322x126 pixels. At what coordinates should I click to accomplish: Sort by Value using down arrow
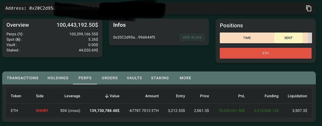tap(107, 96)
